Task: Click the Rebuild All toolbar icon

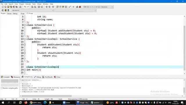Action: 66,7
